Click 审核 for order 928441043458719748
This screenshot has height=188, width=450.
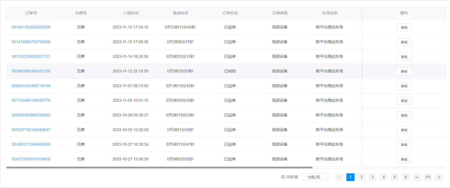point(404,86)
